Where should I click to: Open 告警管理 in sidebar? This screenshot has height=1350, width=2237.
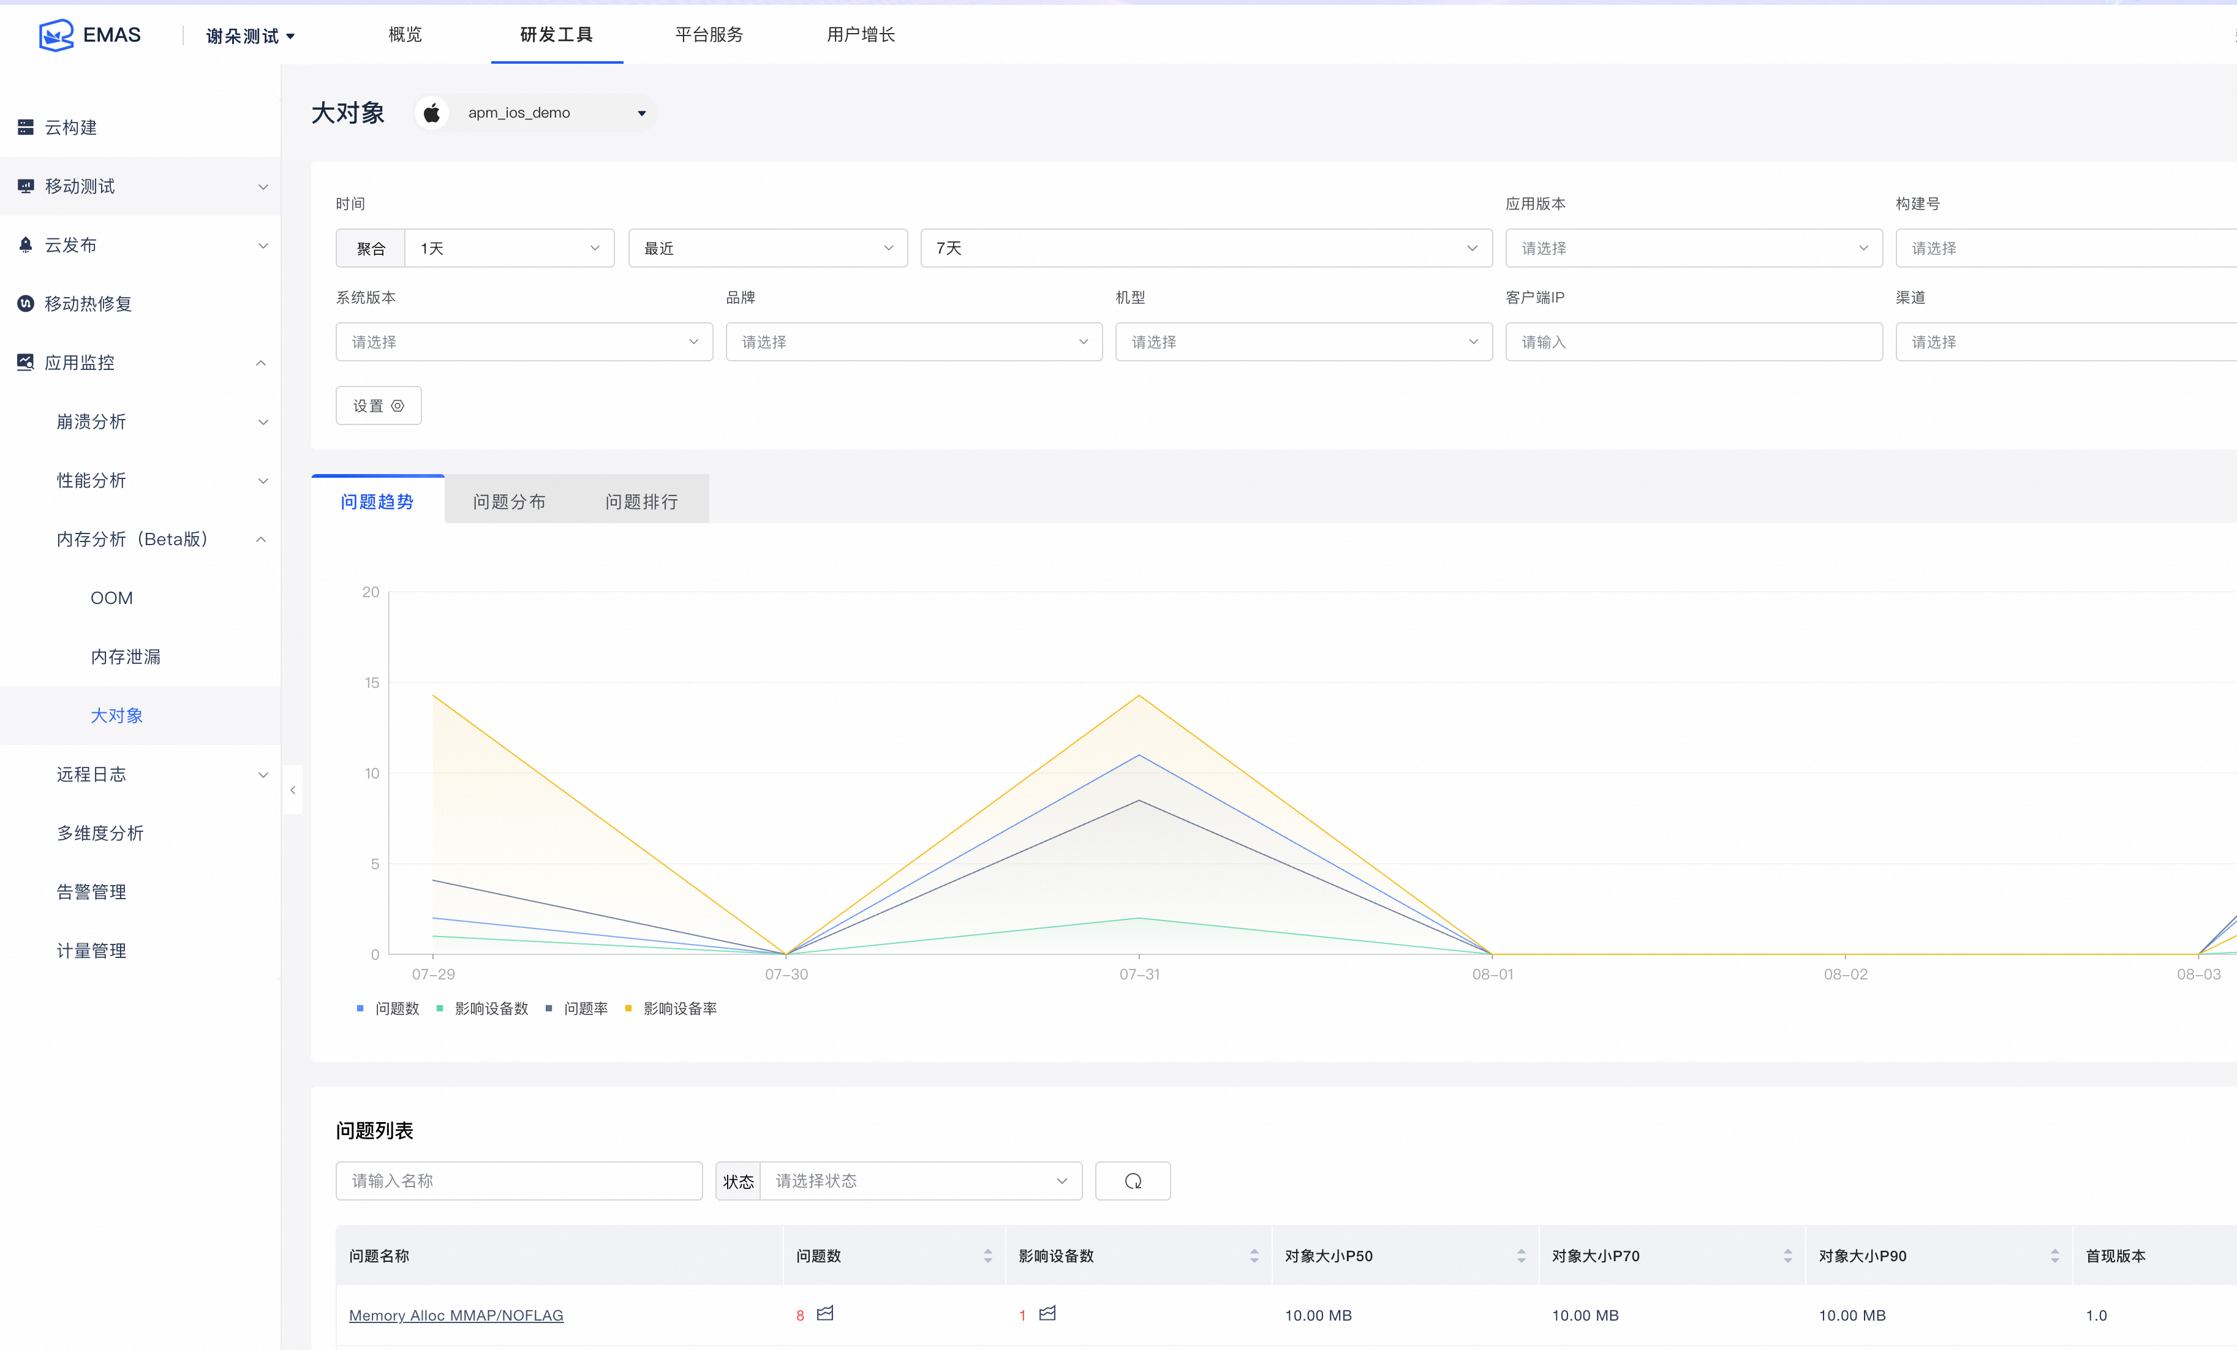point(91,891)
